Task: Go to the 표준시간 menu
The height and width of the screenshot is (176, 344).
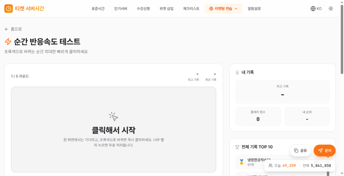Action: click(x=98, y=9)
